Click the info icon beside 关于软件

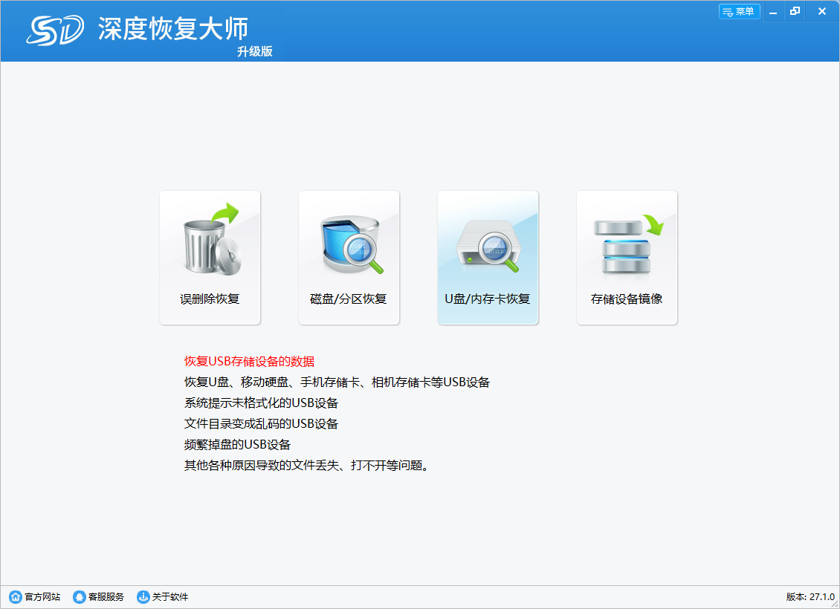coord(143,597)
